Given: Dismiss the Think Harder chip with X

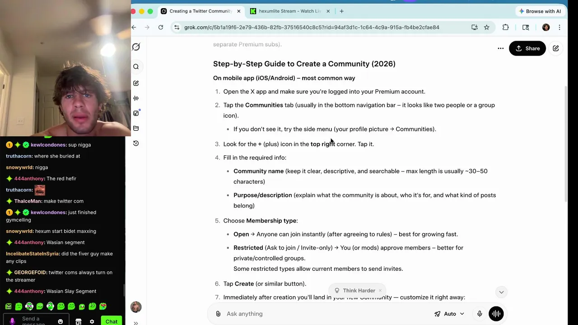Looking at the screenshot, I should [380, 291].
